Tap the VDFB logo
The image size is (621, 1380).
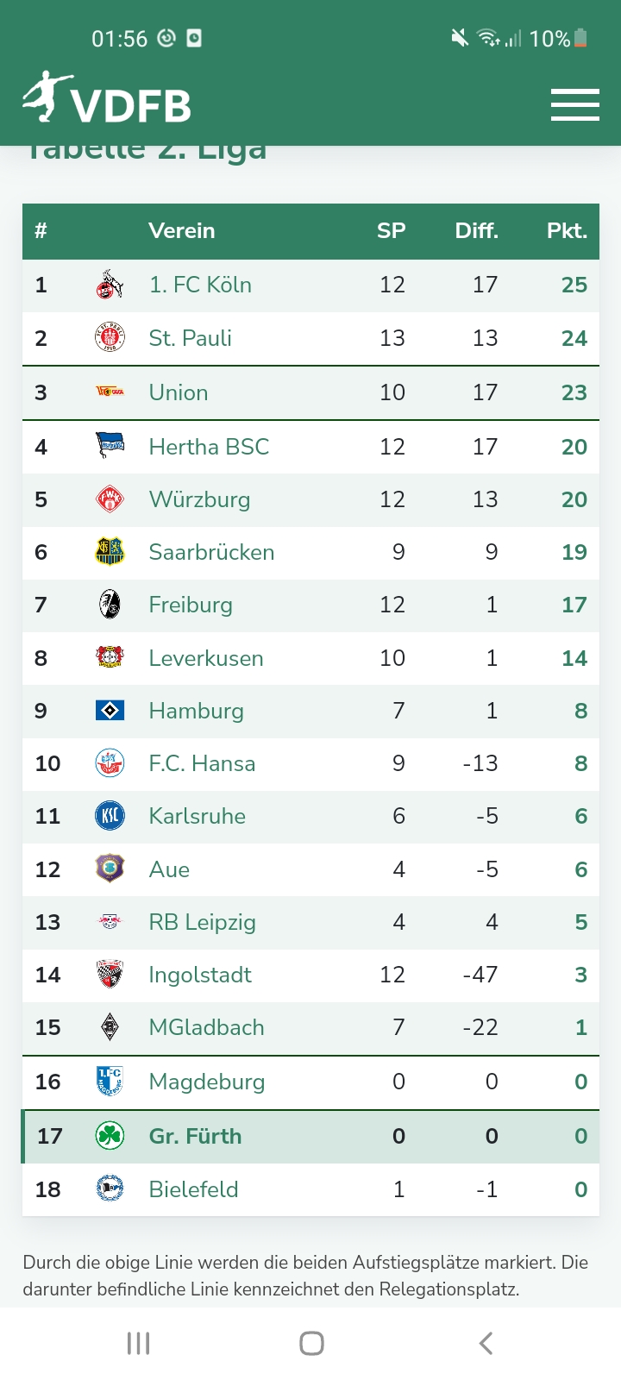pyautogui.click(x=107, y=100)
